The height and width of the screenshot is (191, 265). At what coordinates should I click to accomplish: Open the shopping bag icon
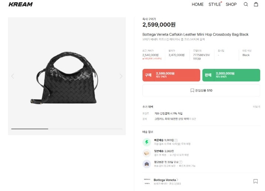(256, 4)
